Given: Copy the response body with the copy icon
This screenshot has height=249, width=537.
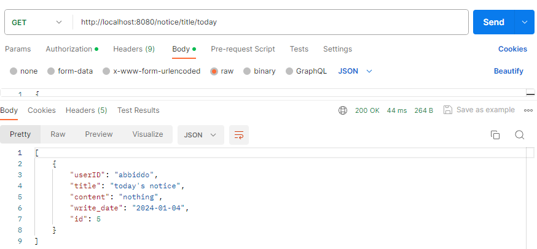Looking at the screenshot, I should (x=495, y=135).
